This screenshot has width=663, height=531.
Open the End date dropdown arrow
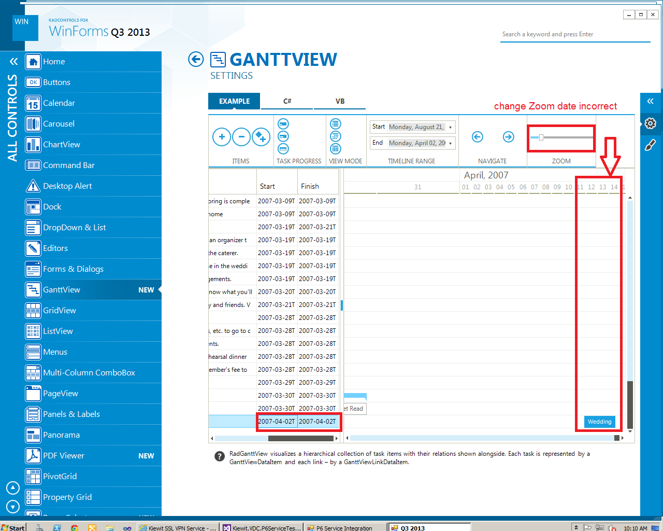coord(450,143)
